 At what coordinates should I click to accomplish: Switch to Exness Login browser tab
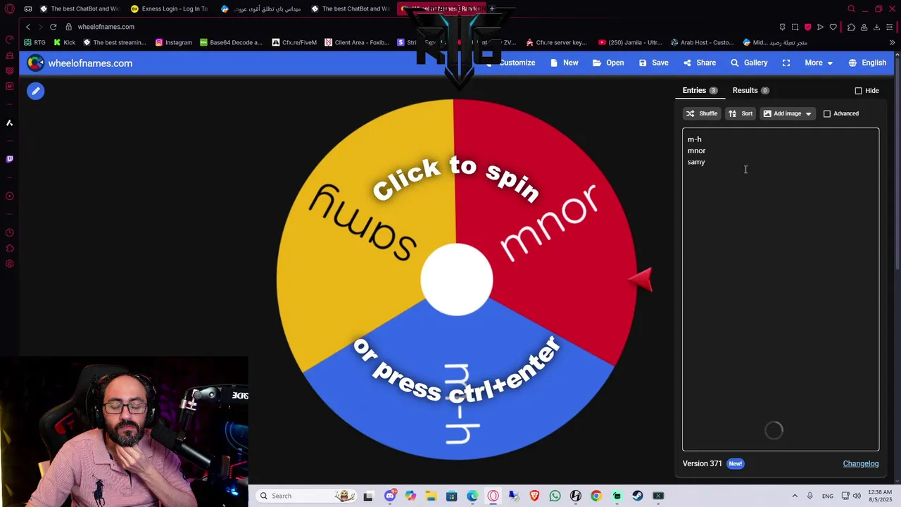[x=169, y=8]
